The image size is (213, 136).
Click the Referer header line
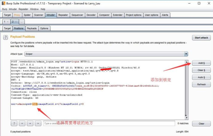[x=60, y=83]
